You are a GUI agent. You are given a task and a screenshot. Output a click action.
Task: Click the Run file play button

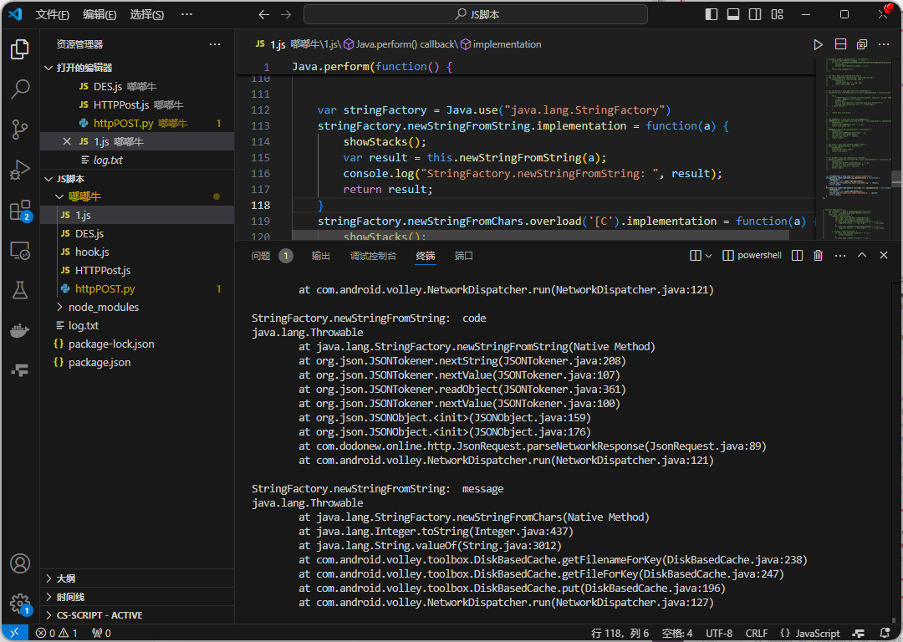click(x=819, y=44)
